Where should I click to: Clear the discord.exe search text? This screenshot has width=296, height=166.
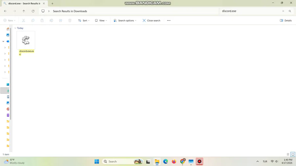(283, 11)
